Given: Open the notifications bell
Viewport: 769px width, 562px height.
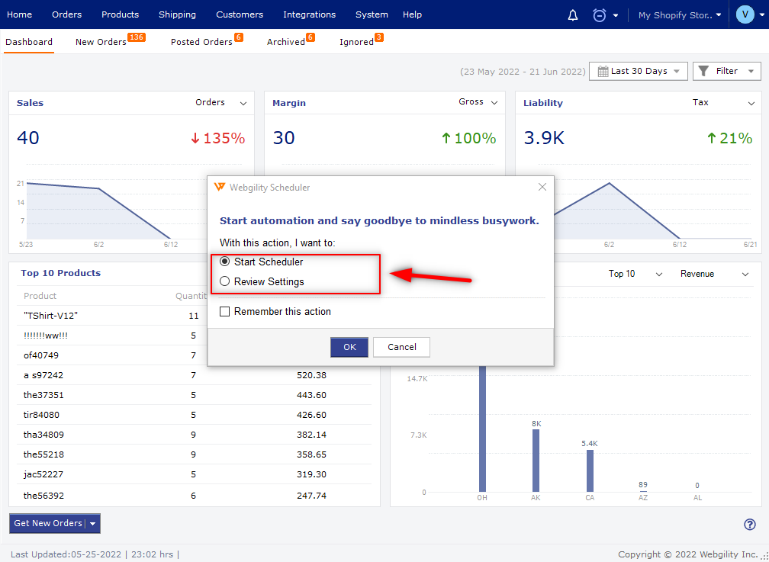Looking at the screenshot, I should [572, 15].
